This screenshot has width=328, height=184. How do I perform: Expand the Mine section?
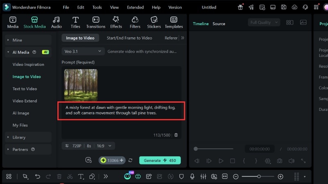pyautogui.click(x=8, y=40)
